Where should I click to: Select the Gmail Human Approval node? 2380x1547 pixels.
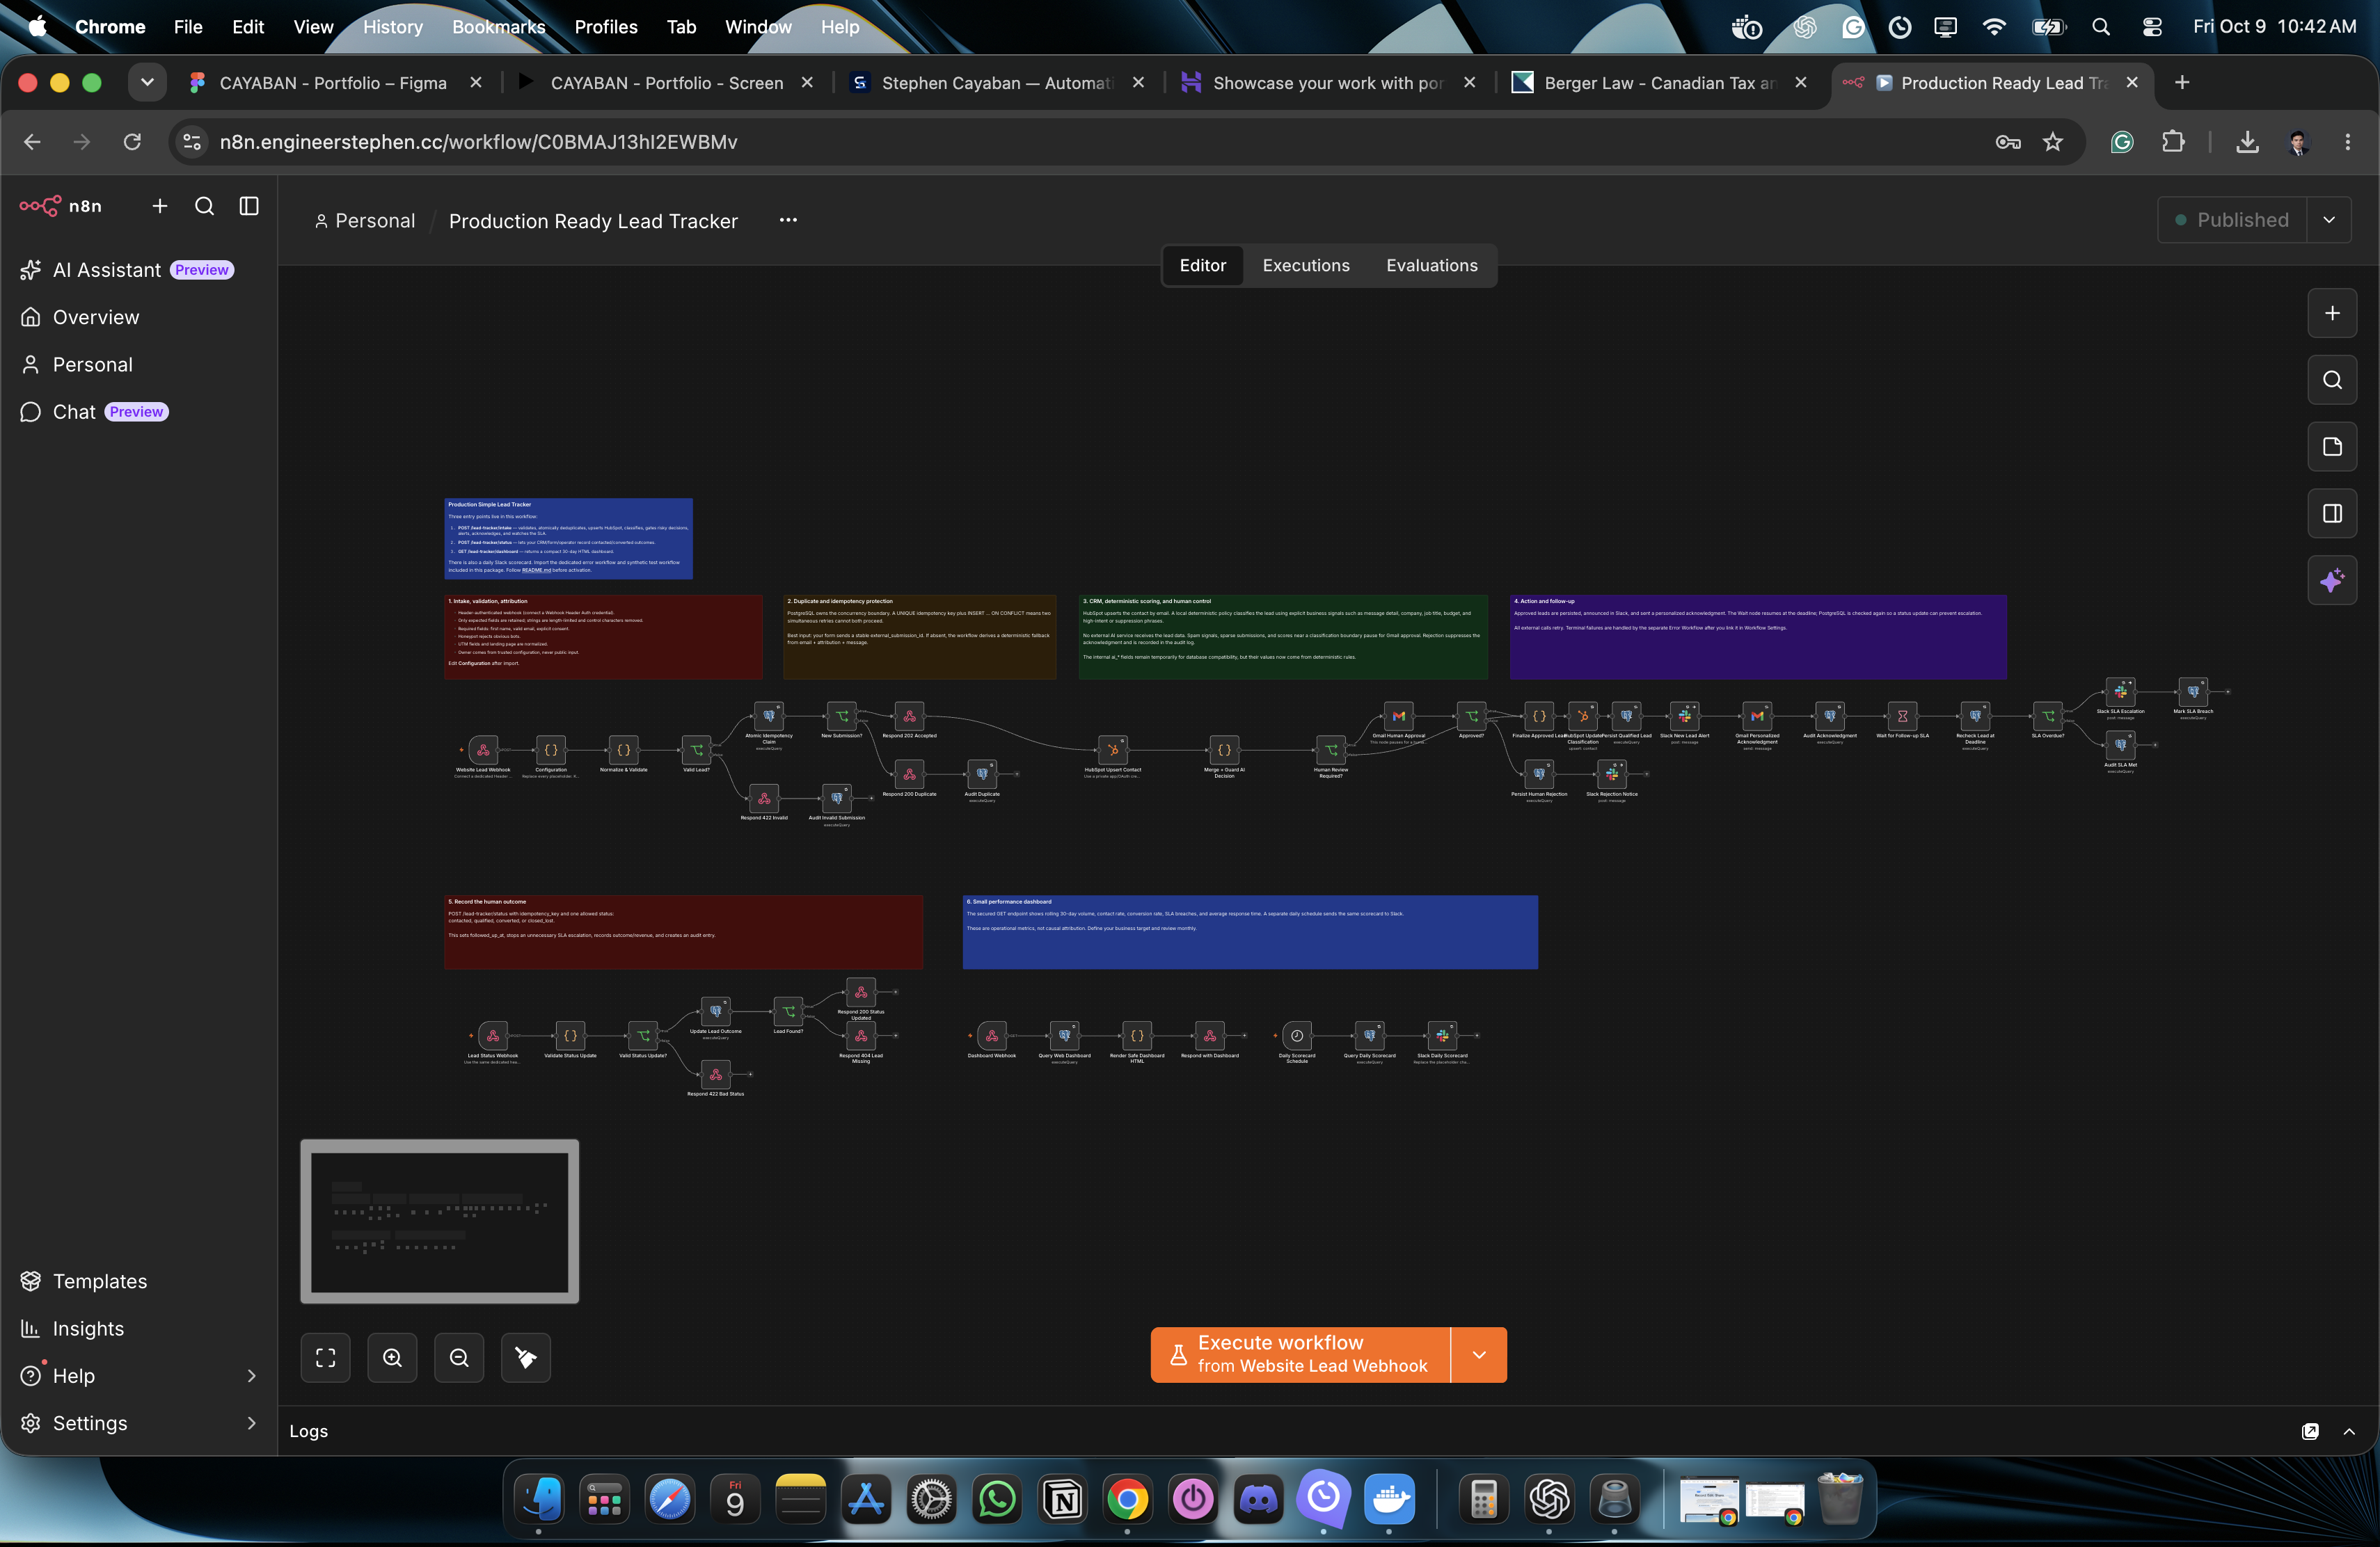[1399, 716]
